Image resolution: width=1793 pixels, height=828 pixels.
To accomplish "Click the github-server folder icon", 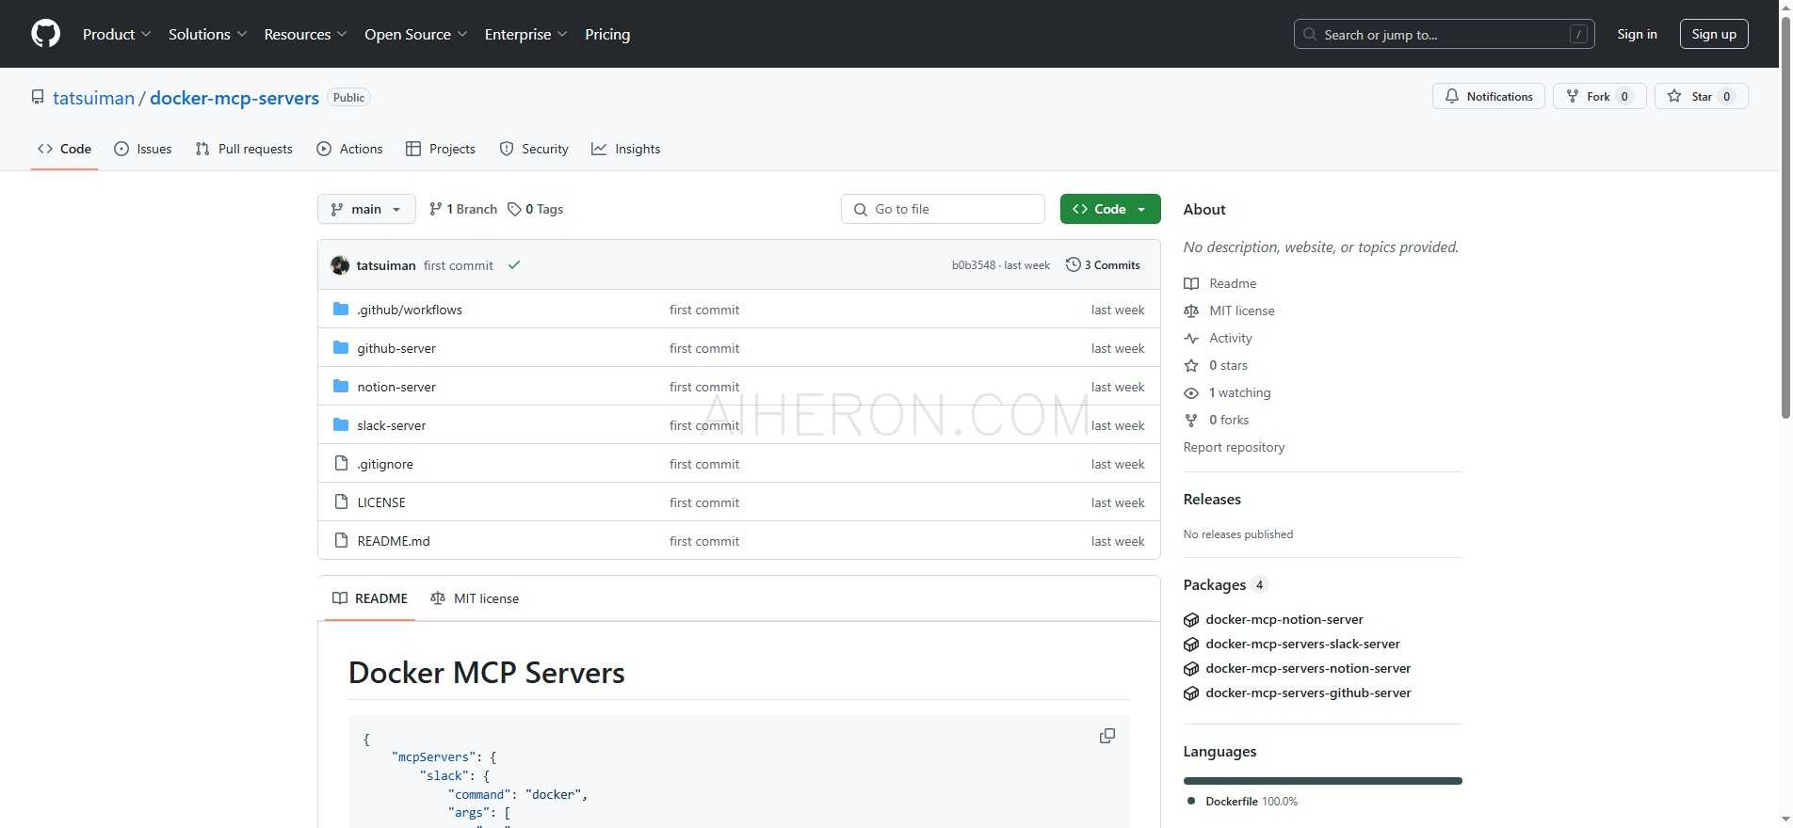I will pyautogui.click(x=341, y=348).
